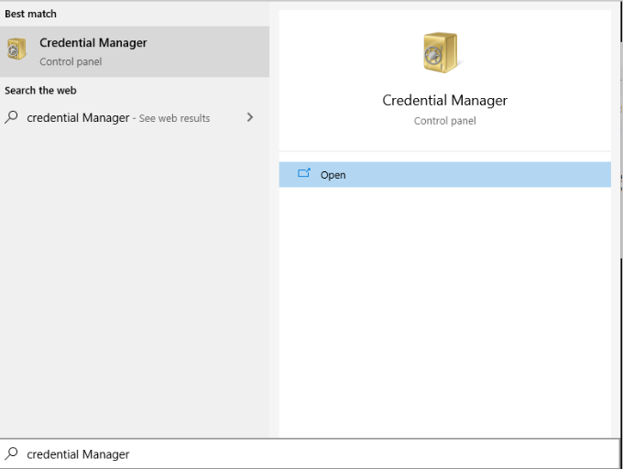Screen dimensions: 623x469
Task: Expand web results using the chevron arrow
Action: (x=250, y=117)
